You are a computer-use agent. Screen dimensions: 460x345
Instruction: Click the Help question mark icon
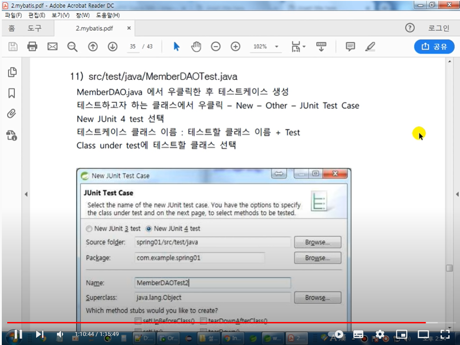coord(410,28)
